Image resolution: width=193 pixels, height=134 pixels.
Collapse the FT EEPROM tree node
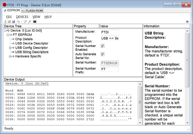(8, 35)
